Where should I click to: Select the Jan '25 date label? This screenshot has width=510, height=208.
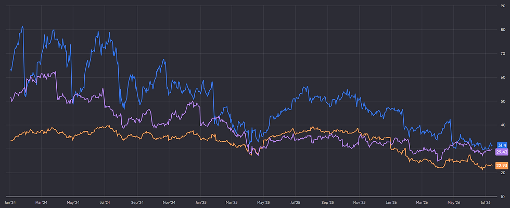tap(200, 202)
